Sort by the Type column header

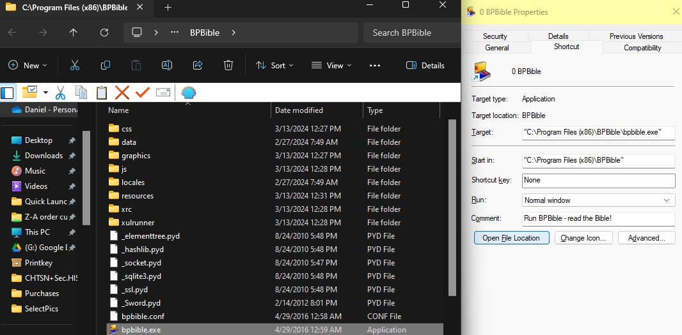coord(401,110)
